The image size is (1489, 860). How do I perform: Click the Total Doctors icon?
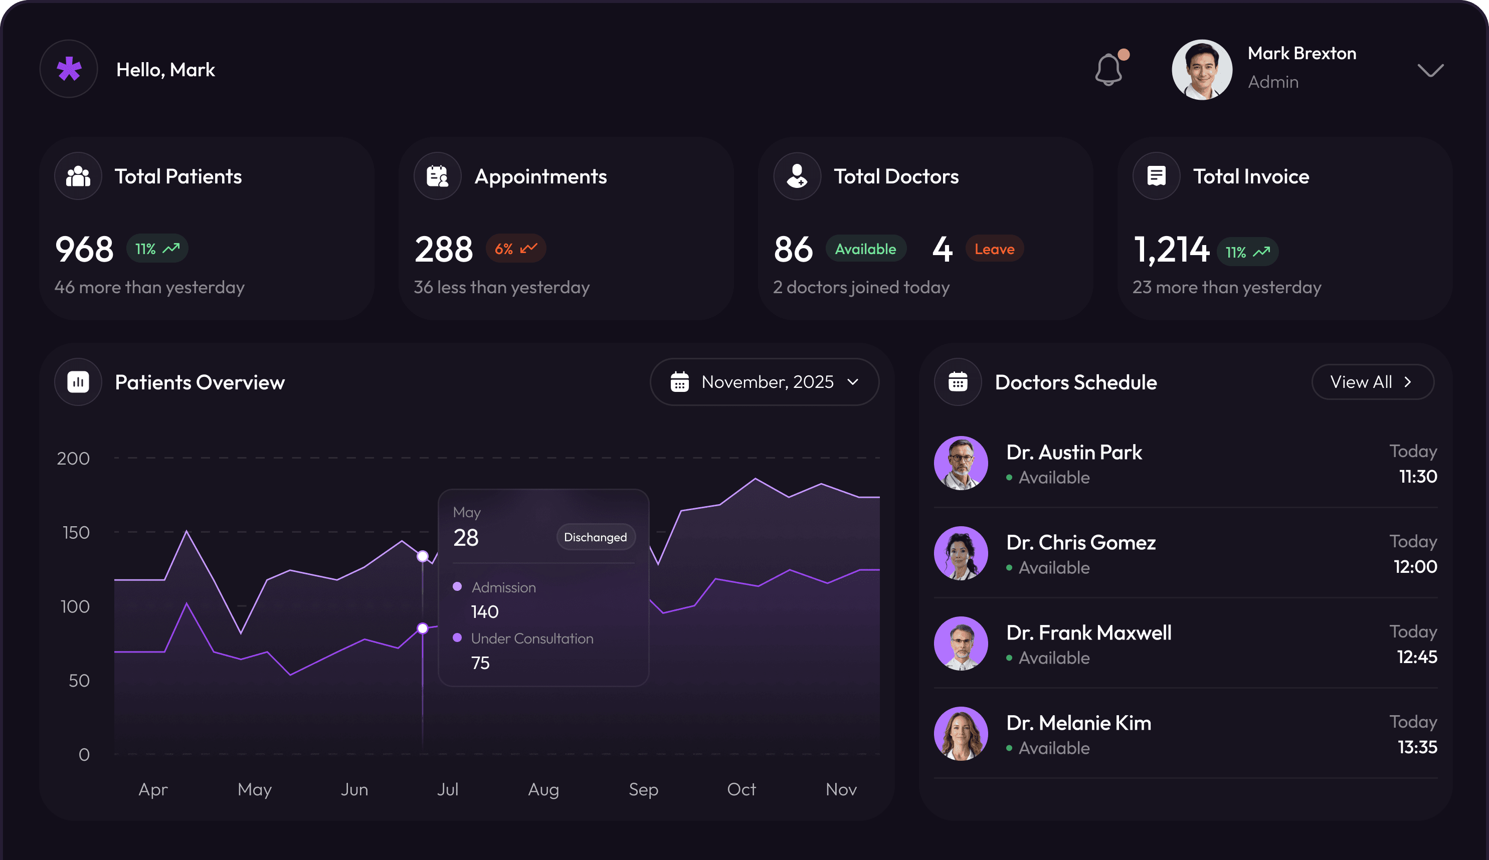pyautogui.click(x=797, y=176)
